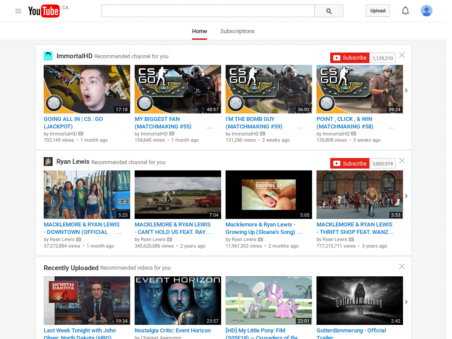
Task: Open the hamburger guide menu
Action: tap(18, 11)
